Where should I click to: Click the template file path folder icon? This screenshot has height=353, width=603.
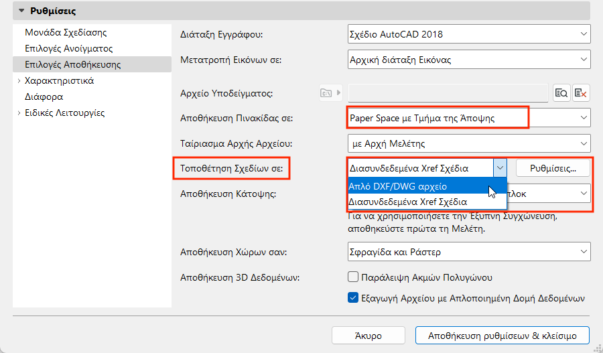tap(327, 92)
